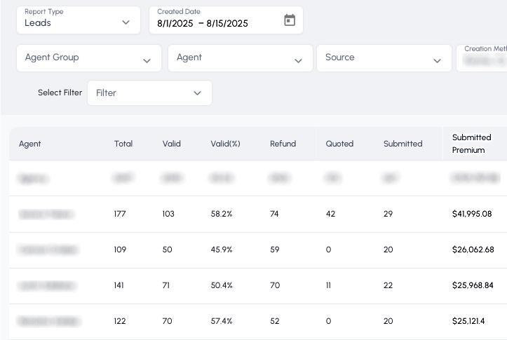
Task: Sort by the Agent column header
Action: pos(30,144)
